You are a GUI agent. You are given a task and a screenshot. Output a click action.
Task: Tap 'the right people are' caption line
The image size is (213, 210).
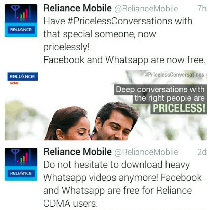coord(170,98)
